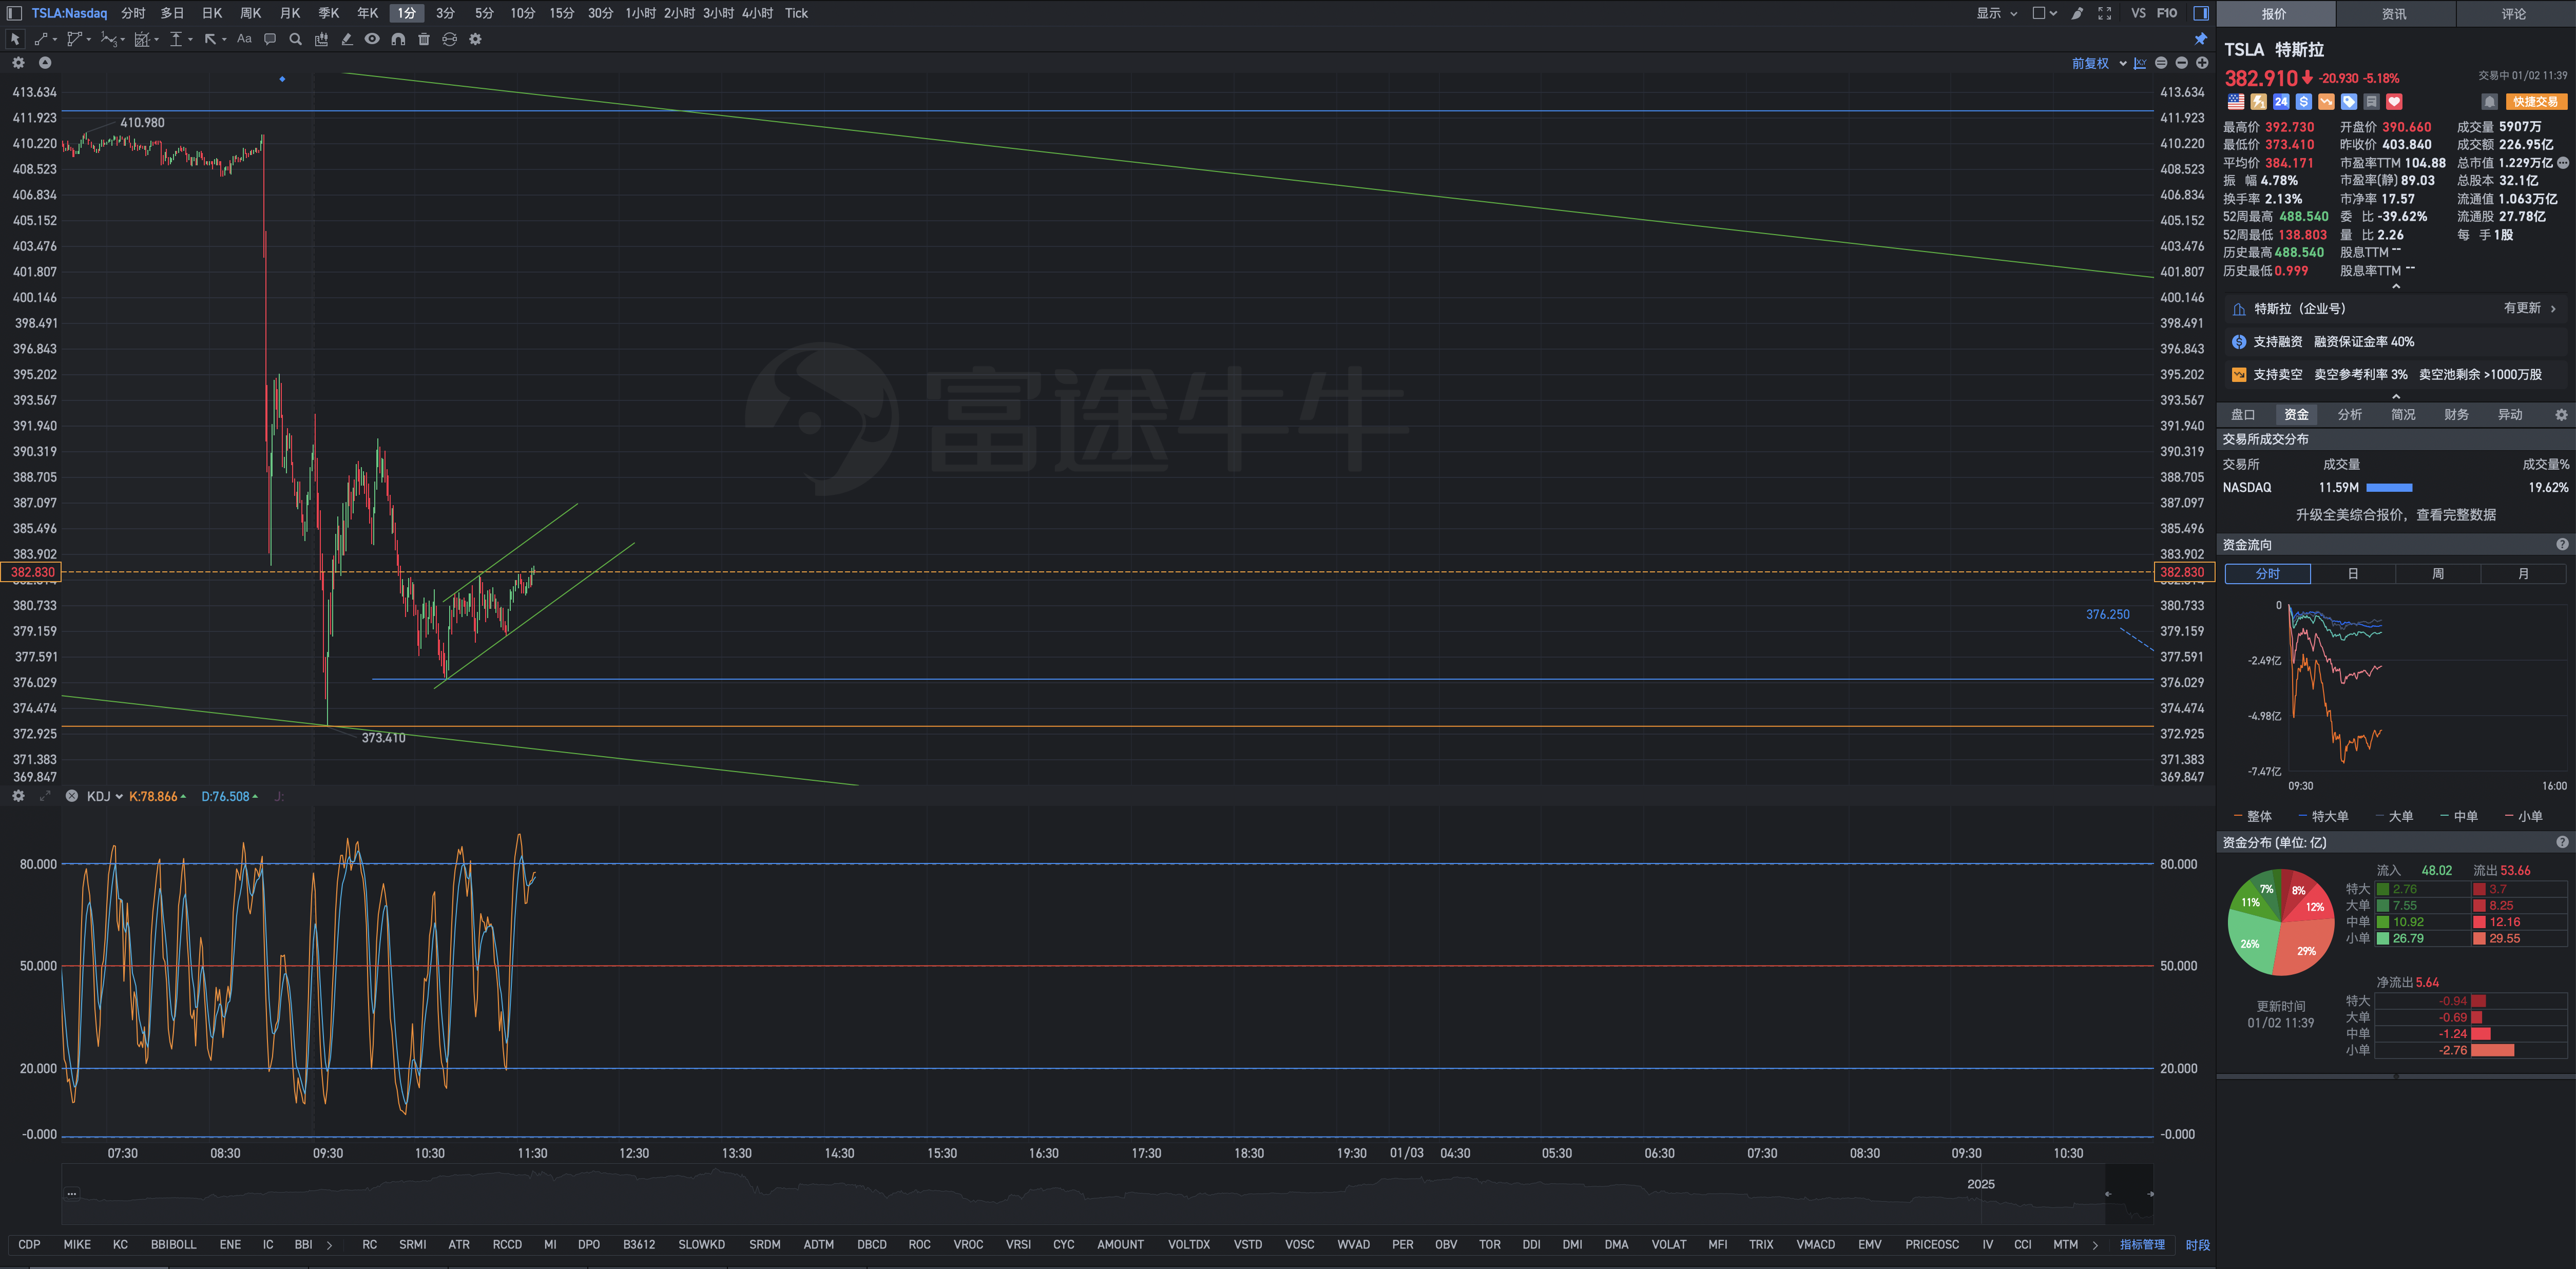2576x1269 pixels.
Task: Click the reset zoom equals icon
Action: click(x=2161, y=63)
